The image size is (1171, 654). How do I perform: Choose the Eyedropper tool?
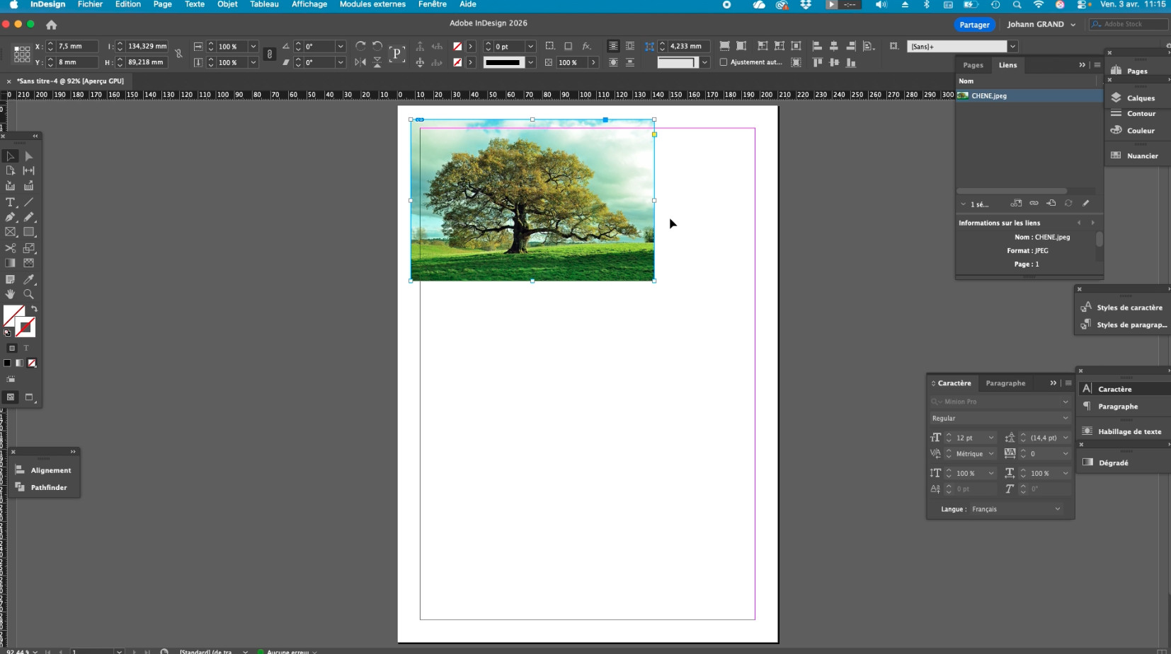pos(29,279)
